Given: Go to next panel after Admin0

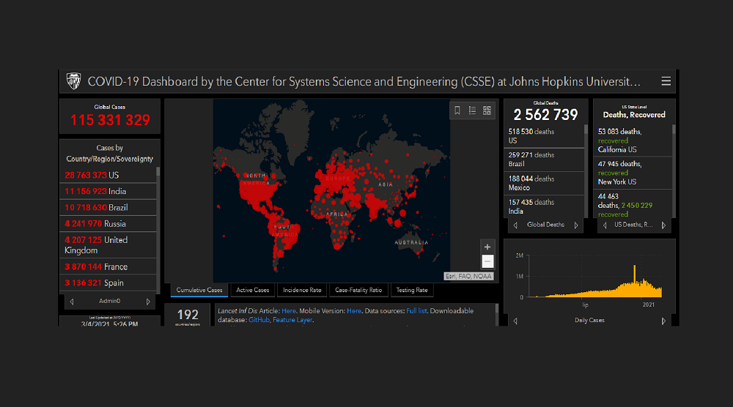Looking at the screenshot, I should [149, 301].
